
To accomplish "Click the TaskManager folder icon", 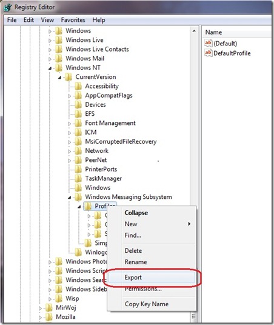I will (78, 178).
